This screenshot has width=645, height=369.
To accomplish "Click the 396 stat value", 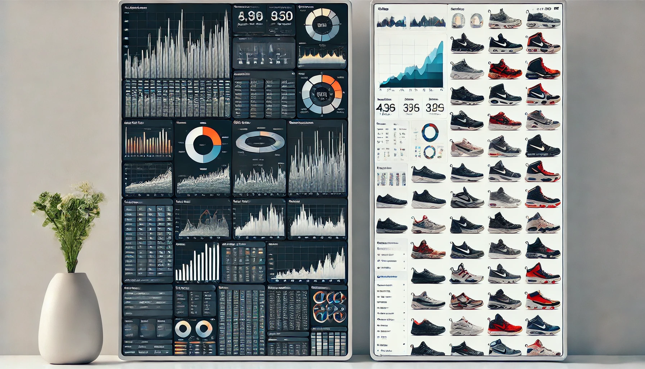I will (411, 108).
